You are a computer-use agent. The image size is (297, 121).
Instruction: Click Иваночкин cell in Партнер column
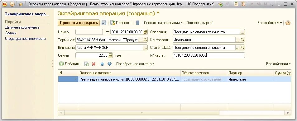(x=250, y=79)
